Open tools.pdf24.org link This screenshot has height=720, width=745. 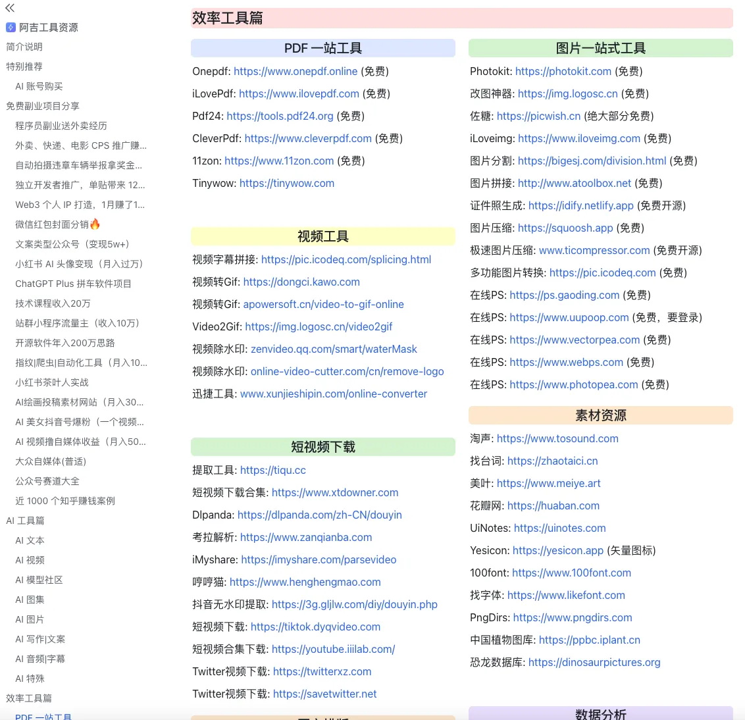point(280,116)
